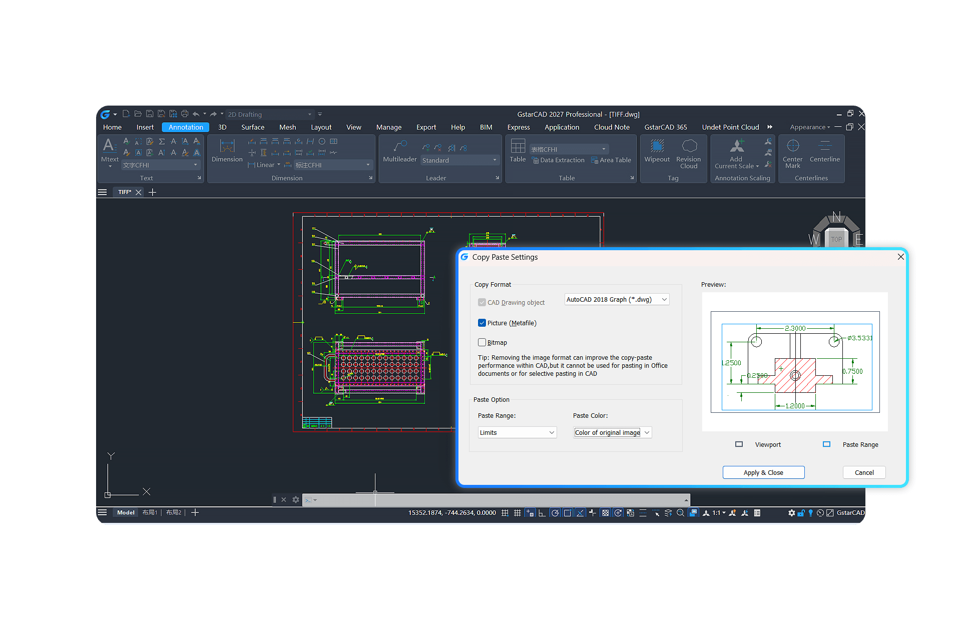Launch the Dimension tool

(227, 151)
